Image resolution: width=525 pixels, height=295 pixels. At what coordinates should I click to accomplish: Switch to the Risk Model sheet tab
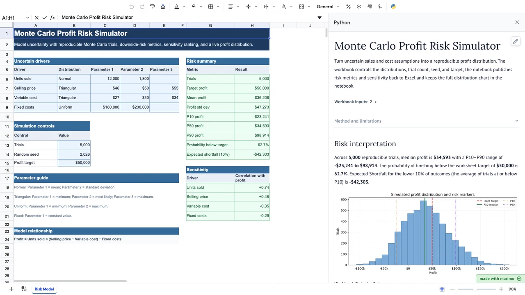pyautogui.click(x=44, y=289)
